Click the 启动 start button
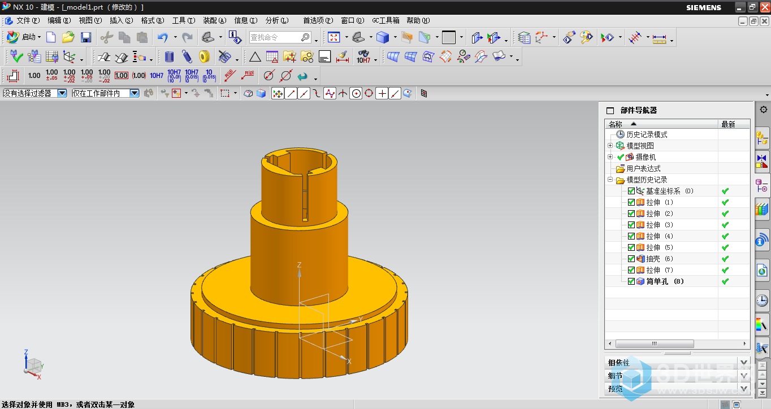 click(24, 37)
